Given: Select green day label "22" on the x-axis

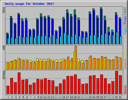Looking at the screenshot, I should point(86,97).
